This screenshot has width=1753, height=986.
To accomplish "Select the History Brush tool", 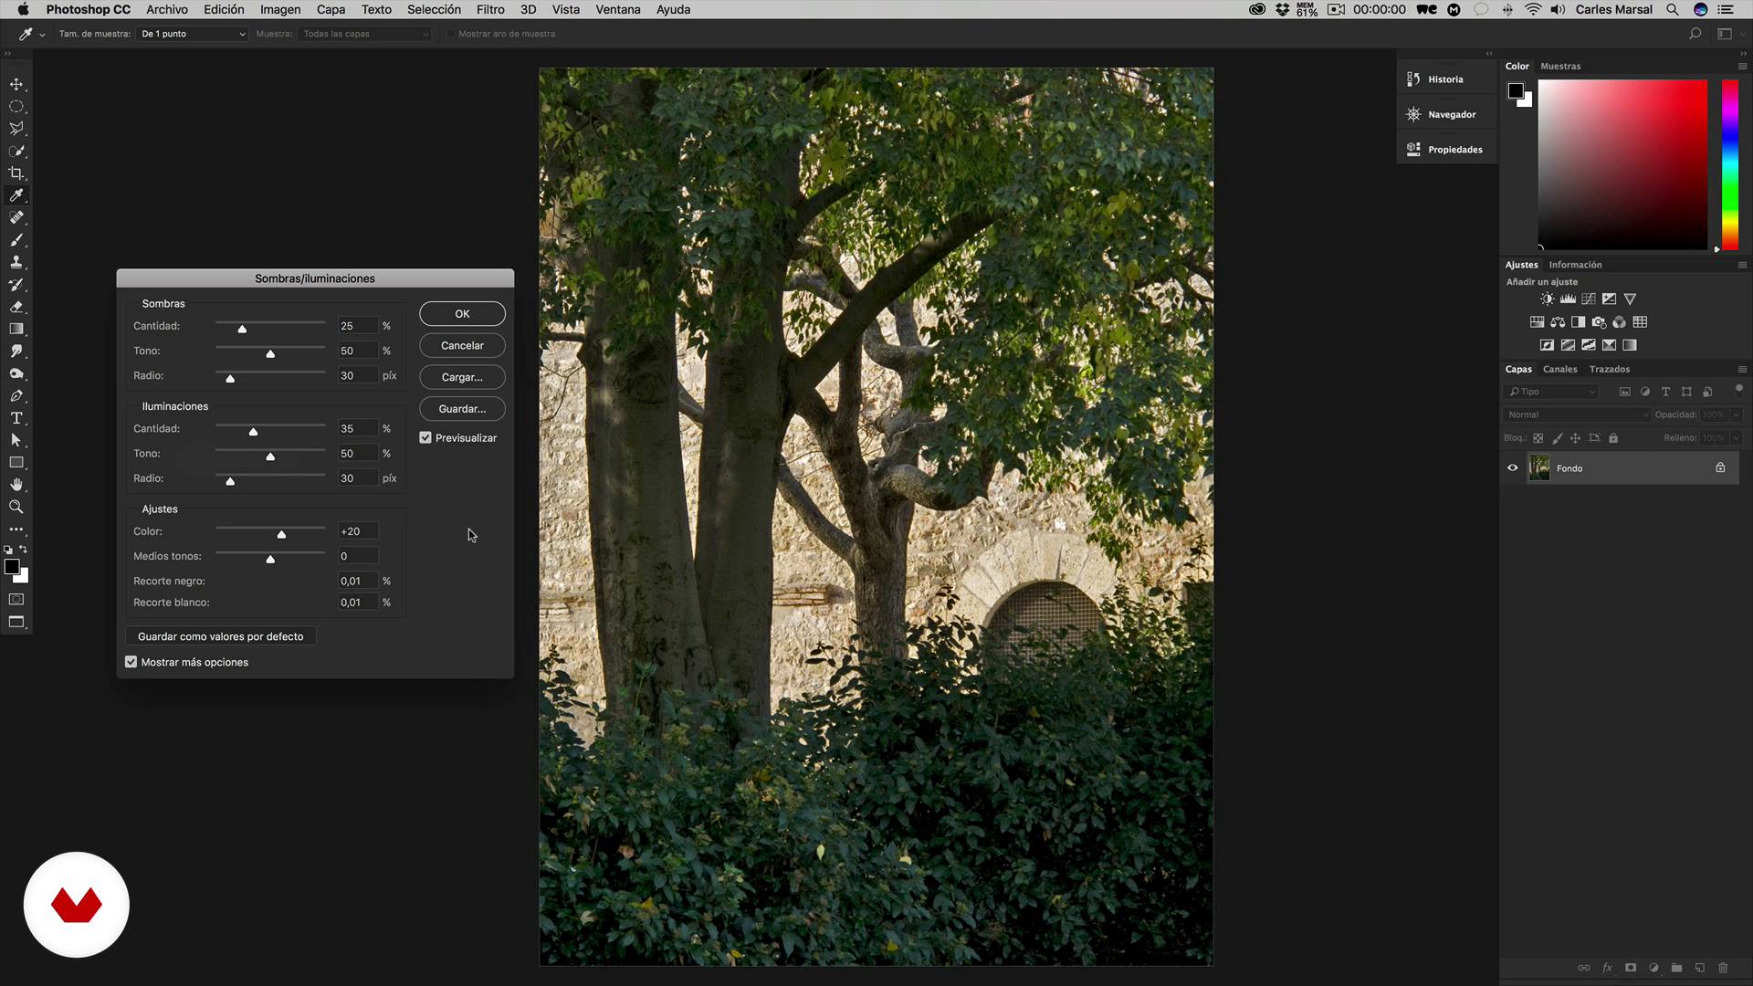I will (x=16, y=285).
